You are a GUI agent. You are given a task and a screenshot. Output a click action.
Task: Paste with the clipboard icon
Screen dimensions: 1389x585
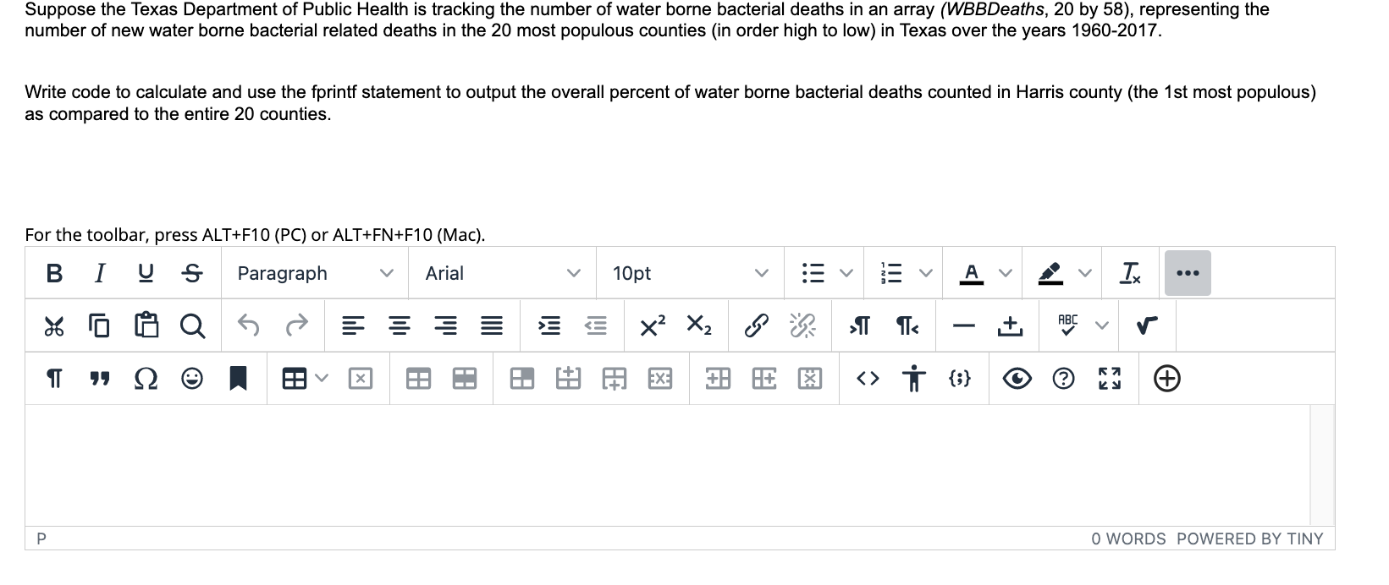[x=146, y=325]
